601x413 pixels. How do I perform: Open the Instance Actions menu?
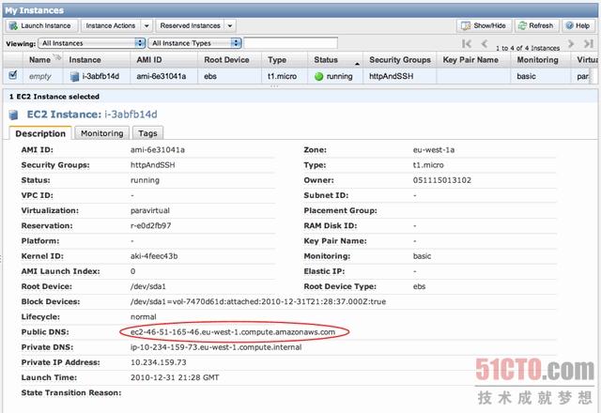click(111, 25)
